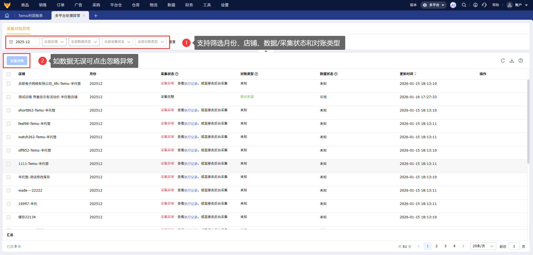Click the 2025-12 month picker field
Screen dimensions: 533x255
point(23,42)
